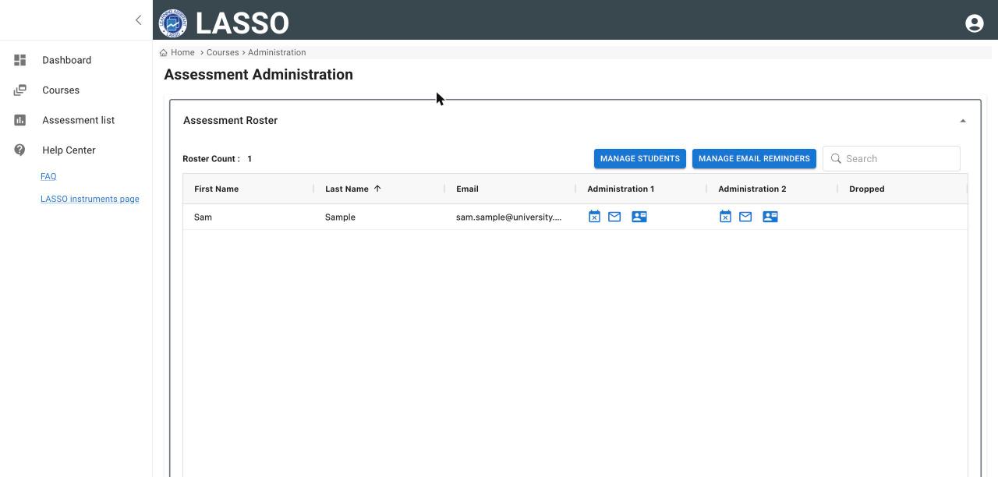Screen dimensions: 998x477
Task: Click the LASSO logo emblem
Action: pos(173,23)
